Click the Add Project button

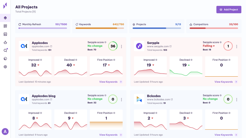tap(229, 9)
